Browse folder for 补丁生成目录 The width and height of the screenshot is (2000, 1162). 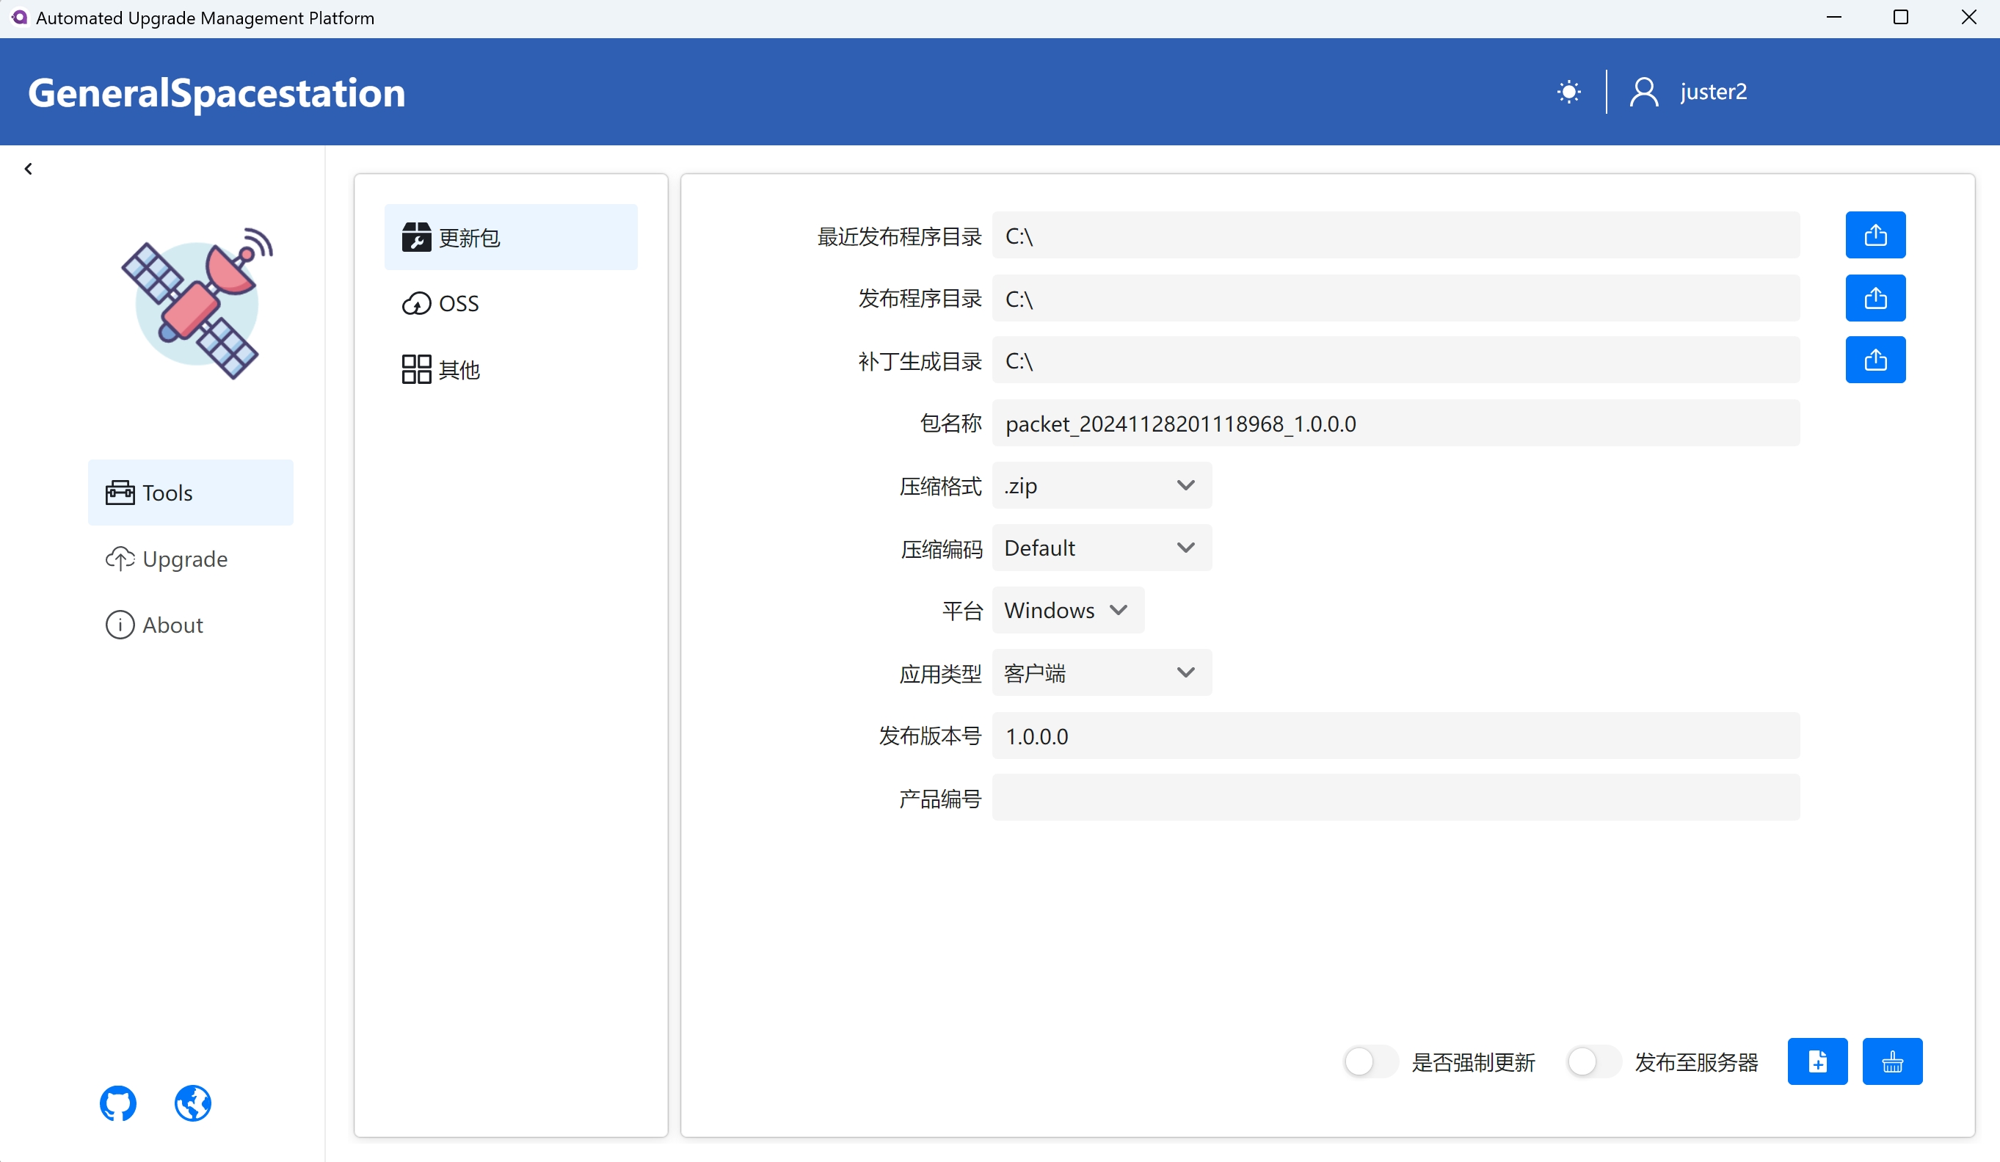point(1875,360)
